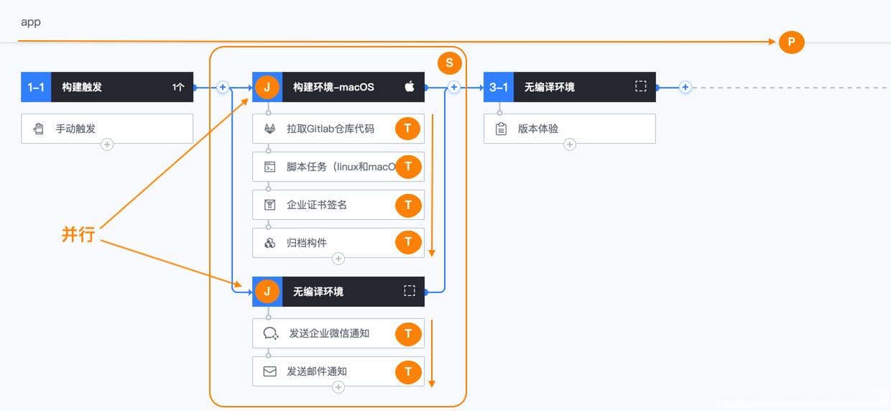
Task: Append new stage after 3-1 plus
Action: point(685,87)
